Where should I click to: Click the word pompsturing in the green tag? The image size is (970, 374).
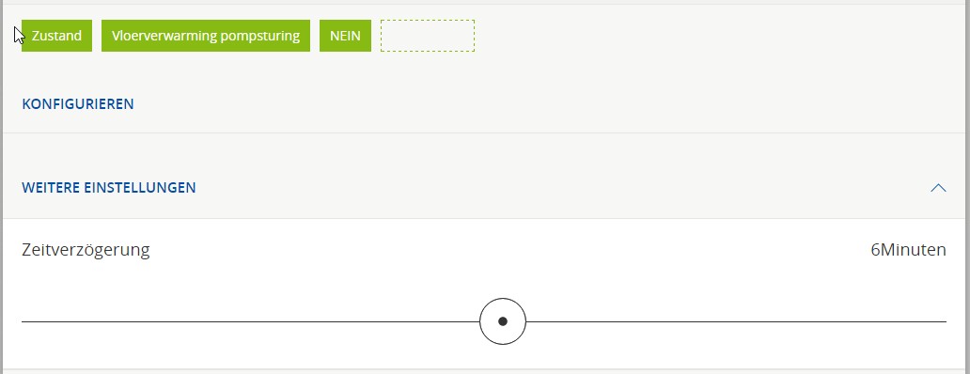259,36
